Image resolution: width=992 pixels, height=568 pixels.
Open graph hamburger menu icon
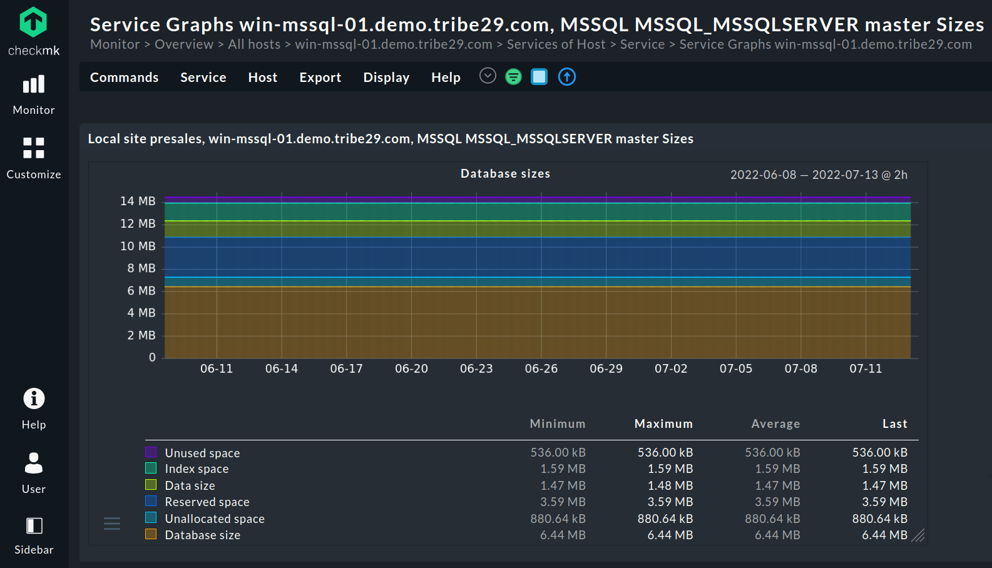(112, 524)
